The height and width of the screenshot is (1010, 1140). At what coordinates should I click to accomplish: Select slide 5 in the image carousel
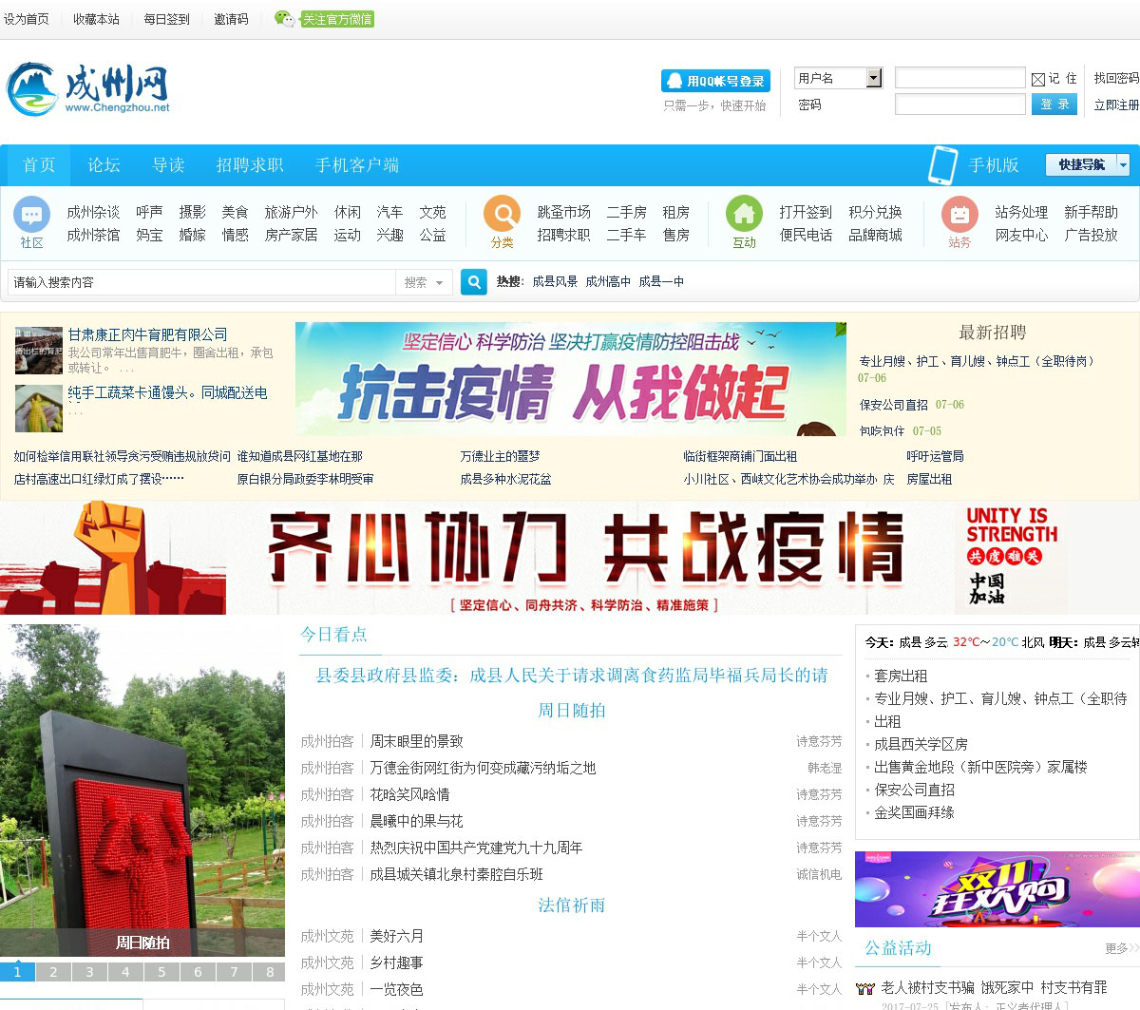point(161,972)
